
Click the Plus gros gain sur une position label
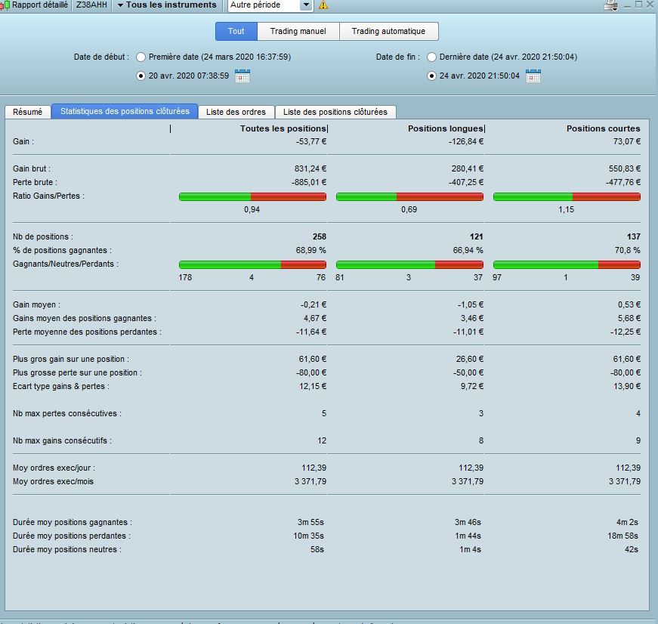(x=71, y=359)
